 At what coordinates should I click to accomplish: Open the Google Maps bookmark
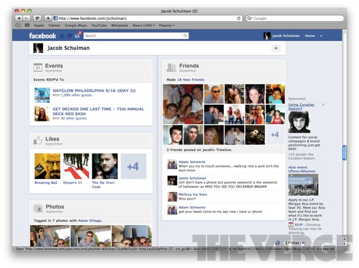[x=76, y=26]
